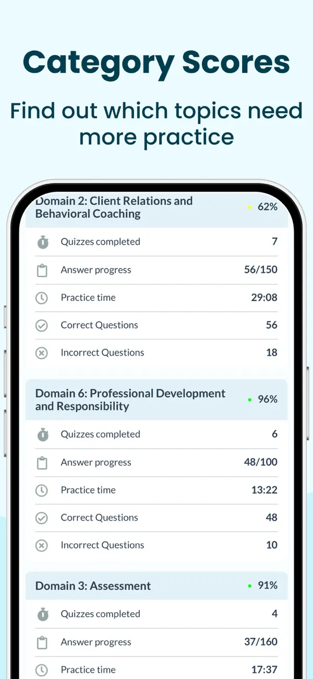The image size is (313, 679).
Task: Click clipboard icon next to 48/100 progress
Action: (42, 463)
